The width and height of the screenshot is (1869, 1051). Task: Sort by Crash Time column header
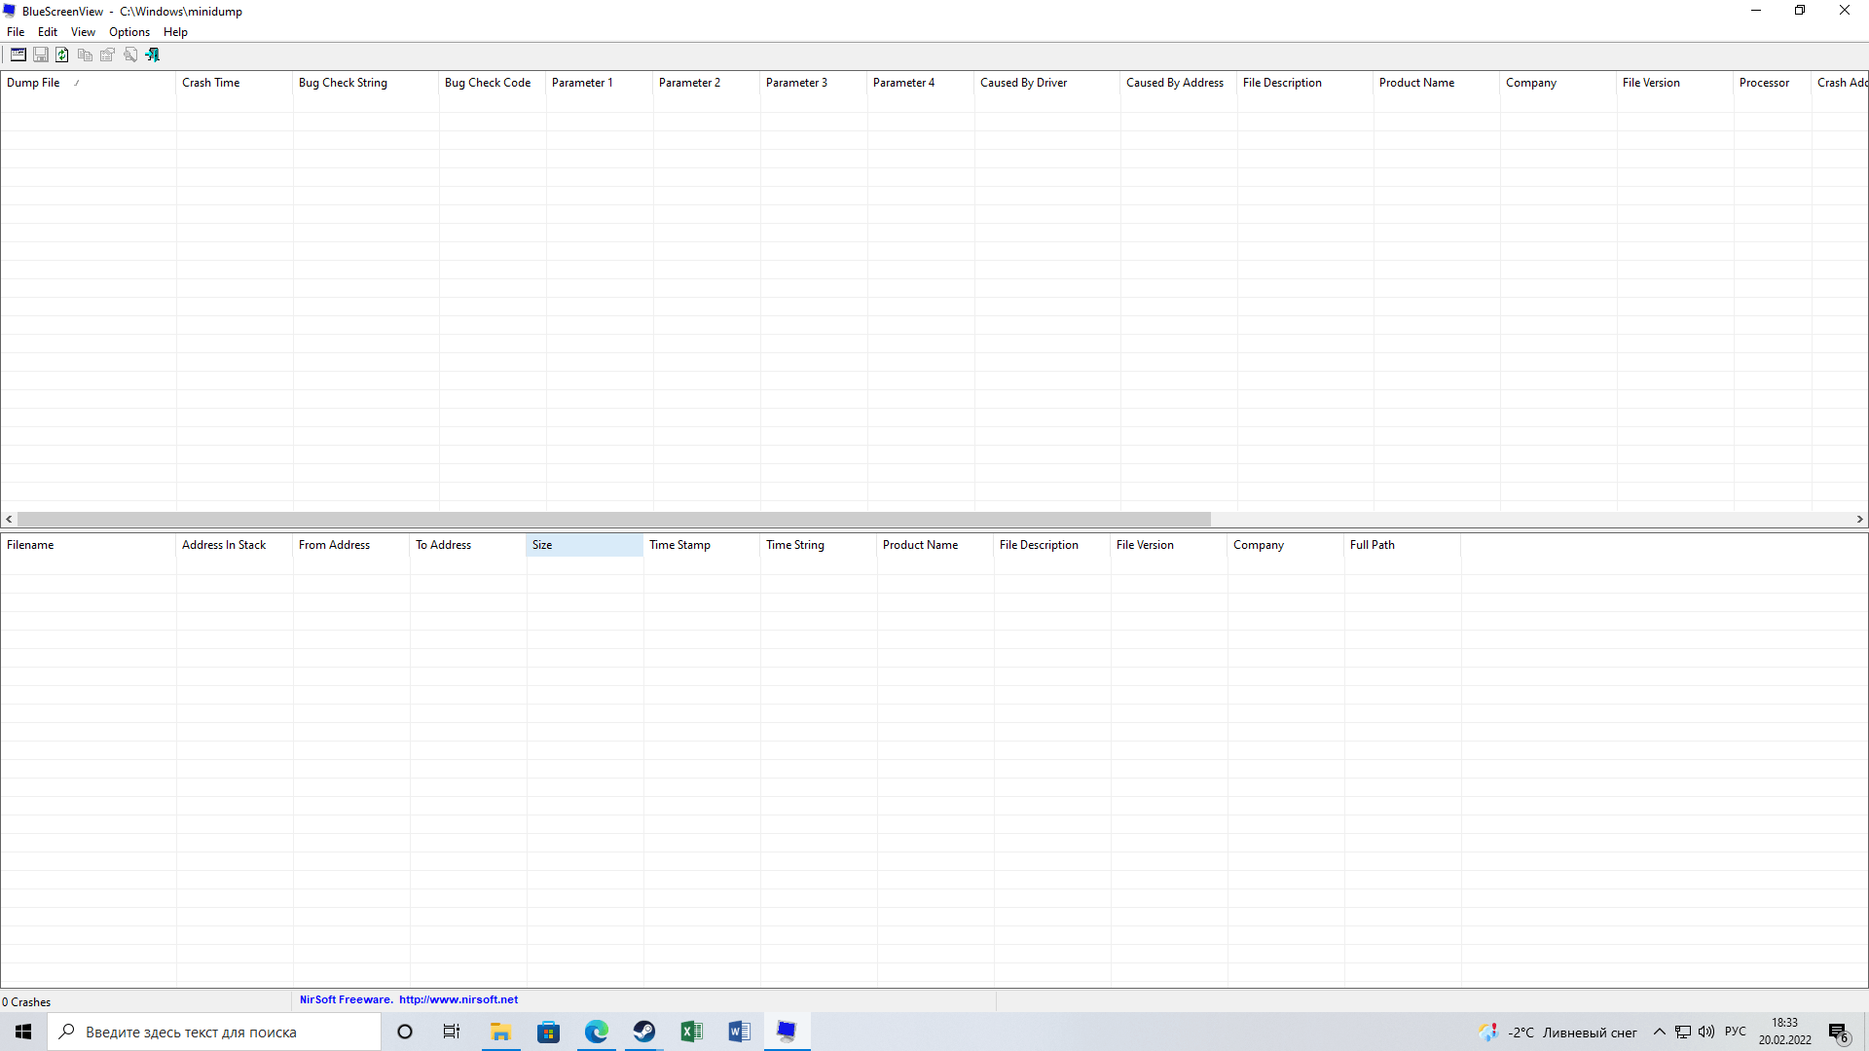(234, 83)
